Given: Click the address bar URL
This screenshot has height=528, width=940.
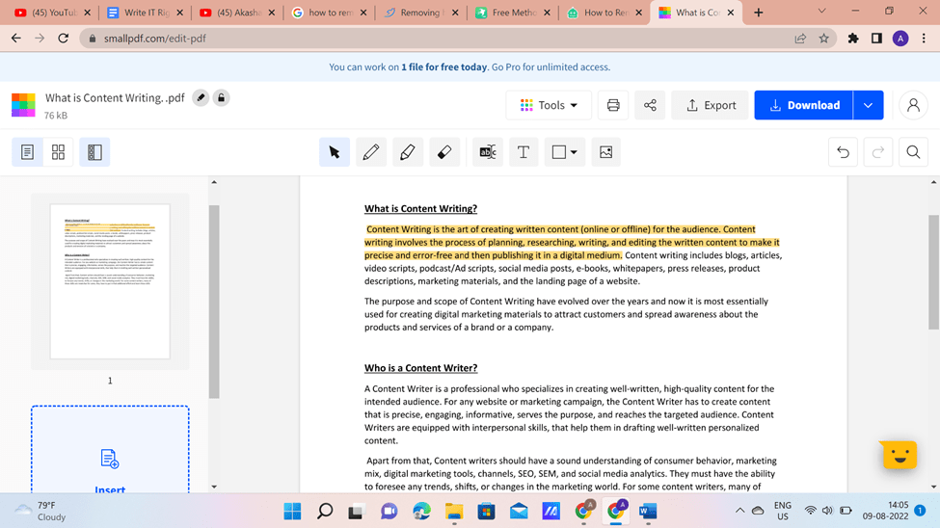Looking at the screenshot, I should point(154,39).
